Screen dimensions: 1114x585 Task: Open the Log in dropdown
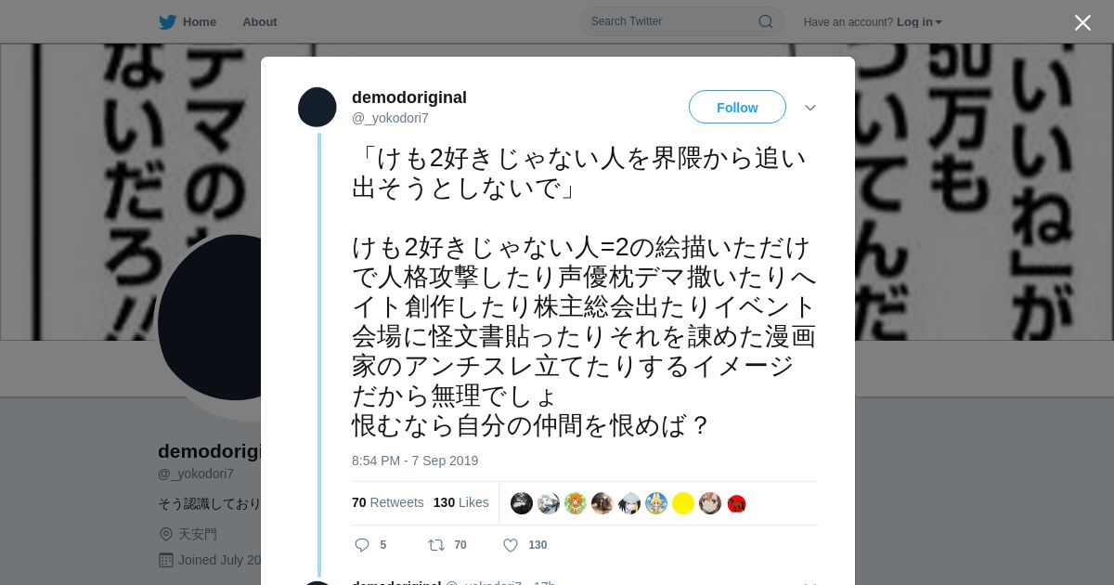click(919, 21)
